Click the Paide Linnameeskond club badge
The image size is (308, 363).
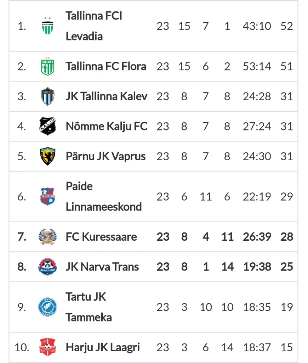click(x=48, y=196)
